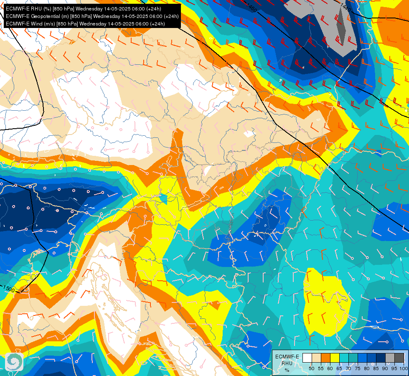Image resolution: width=409 pixels, height=376 pixels.
Task: Select the orange 55-60% legend swatch
Action: [325, 358]
